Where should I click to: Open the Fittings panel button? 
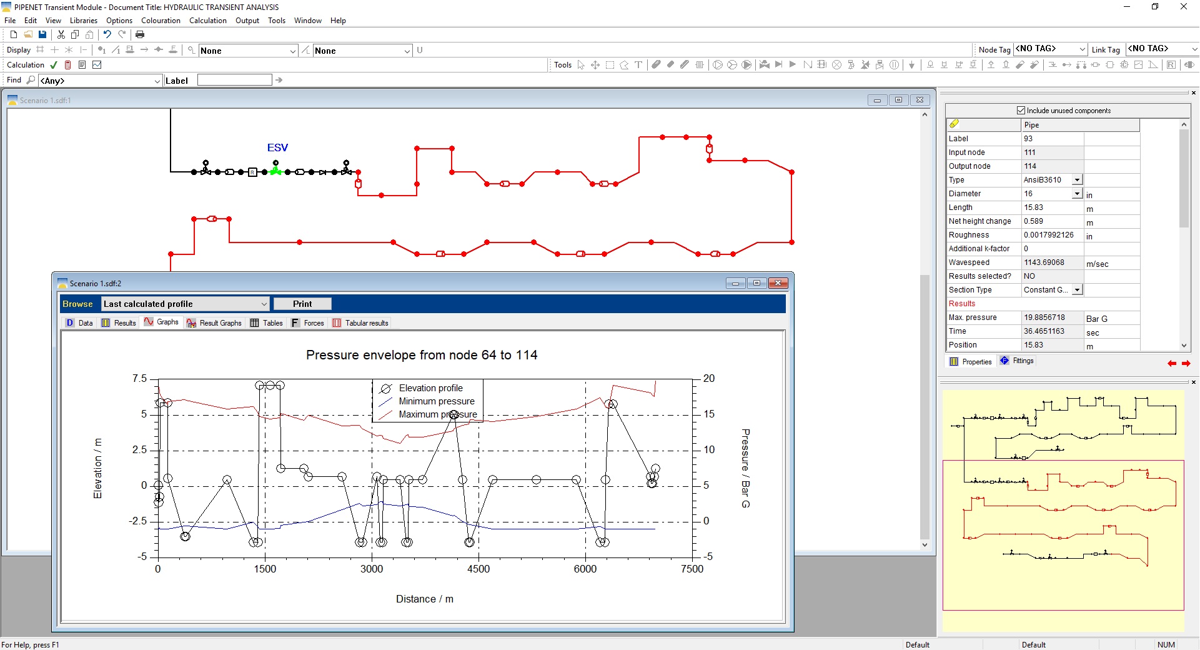[1016, 361]
